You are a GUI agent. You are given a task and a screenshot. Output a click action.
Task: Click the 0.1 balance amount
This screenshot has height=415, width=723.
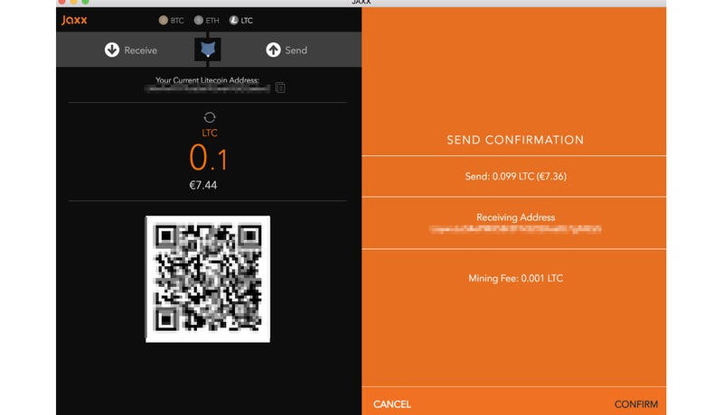208,158
